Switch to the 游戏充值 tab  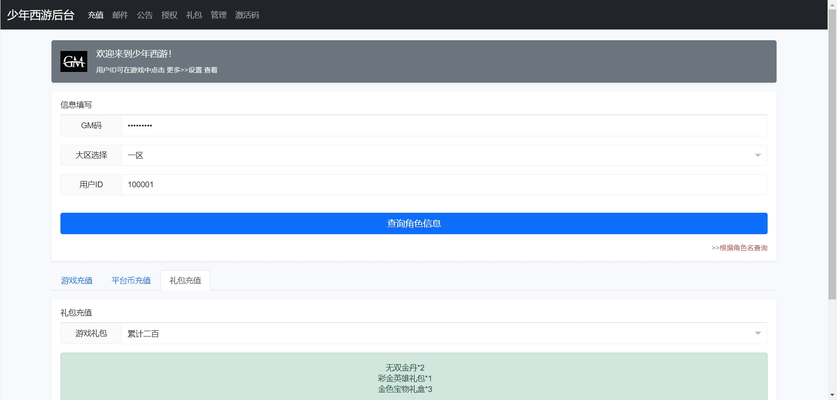[77, 280]
